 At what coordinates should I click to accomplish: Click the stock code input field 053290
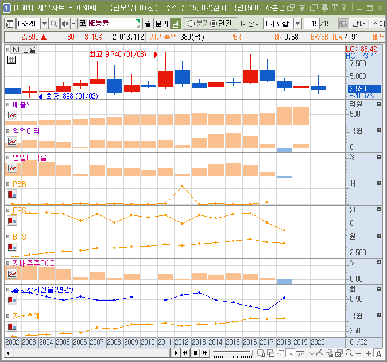(28, 24)
